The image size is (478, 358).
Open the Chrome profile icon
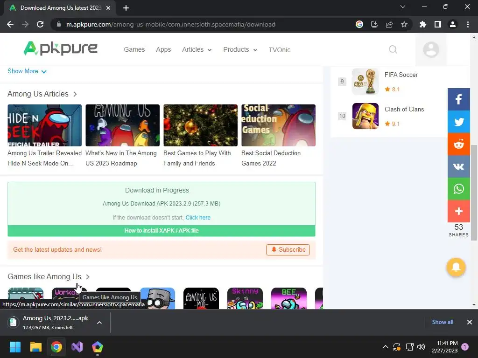click(x=453, y=24)
